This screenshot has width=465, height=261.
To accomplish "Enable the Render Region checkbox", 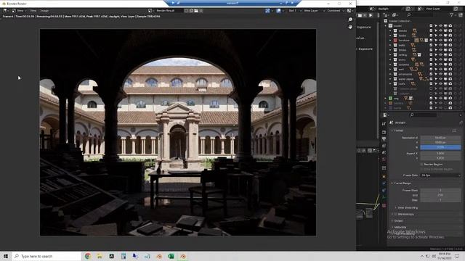I will pyautogui.click(x=421, y=165).
